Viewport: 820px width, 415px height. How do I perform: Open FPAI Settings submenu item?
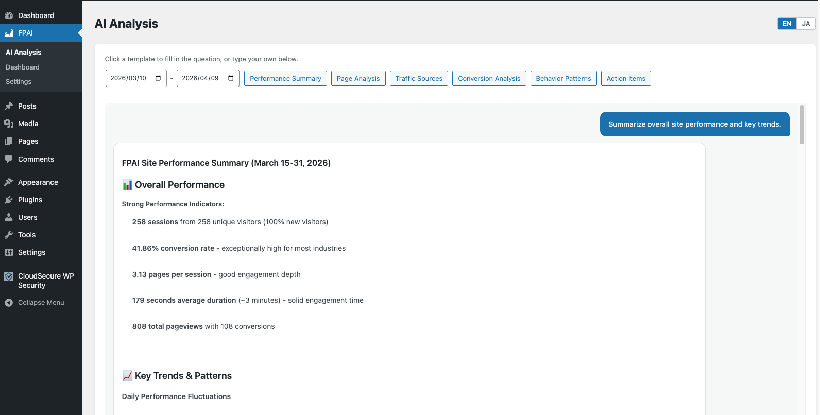[19, 82]
